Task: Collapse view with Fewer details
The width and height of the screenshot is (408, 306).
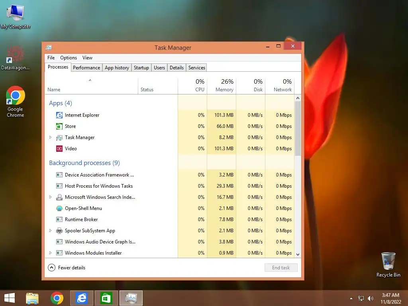Action: (x=67, y=267)
